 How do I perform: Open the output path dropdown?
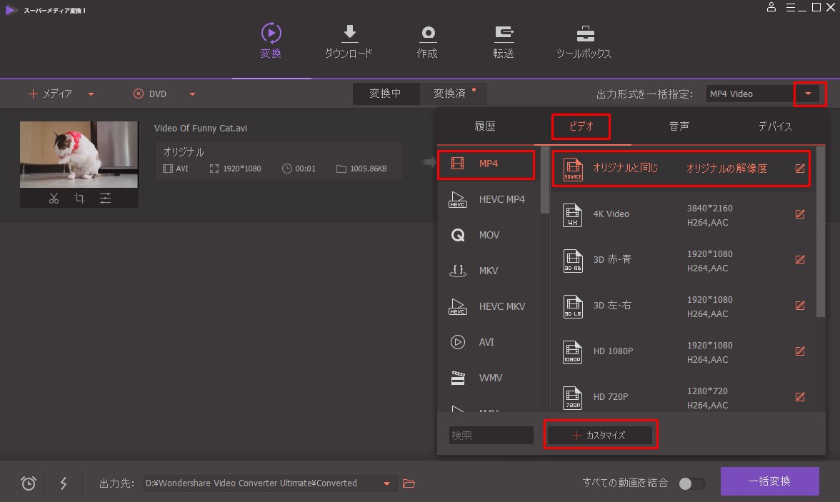(386, 483)
